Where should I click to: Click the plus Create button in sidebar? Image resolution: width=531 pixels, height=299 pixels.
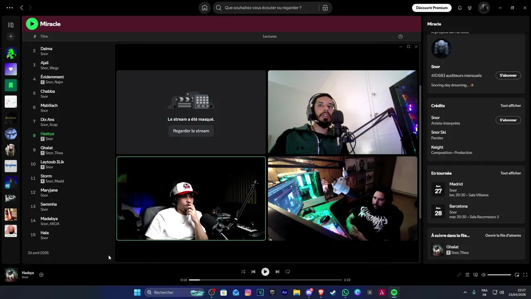tap(11, 36)
